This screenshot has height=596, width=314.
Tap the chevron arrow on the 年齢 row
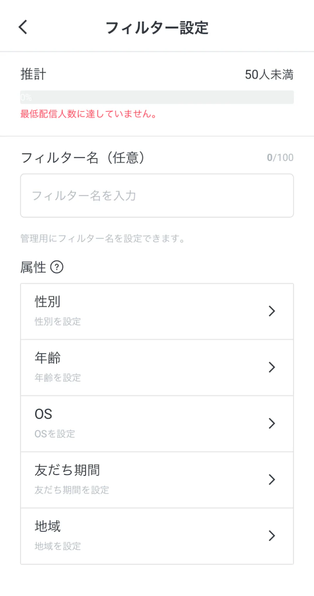click(x=272, y=367)
